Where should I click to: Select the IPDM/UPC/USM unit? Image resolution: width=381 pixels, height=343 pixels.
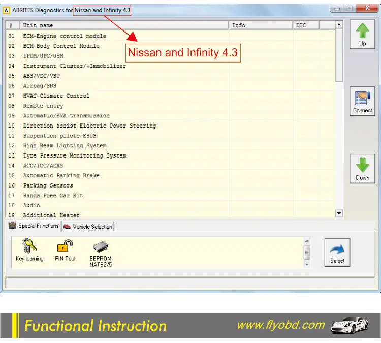[x=171, y=56]
